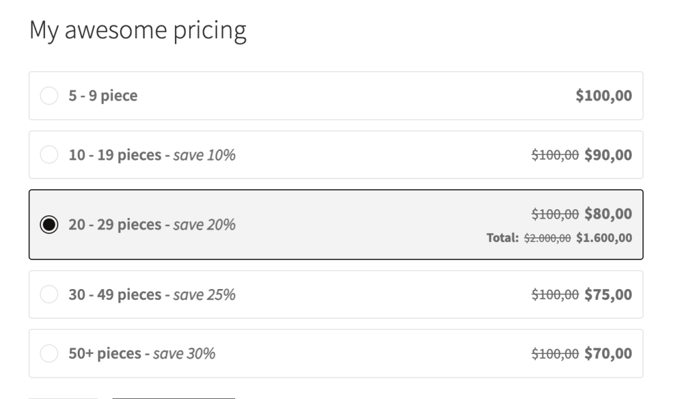Click the $80,00 discounted price
The height and width of the screenshot is (399, 686).
608,214
